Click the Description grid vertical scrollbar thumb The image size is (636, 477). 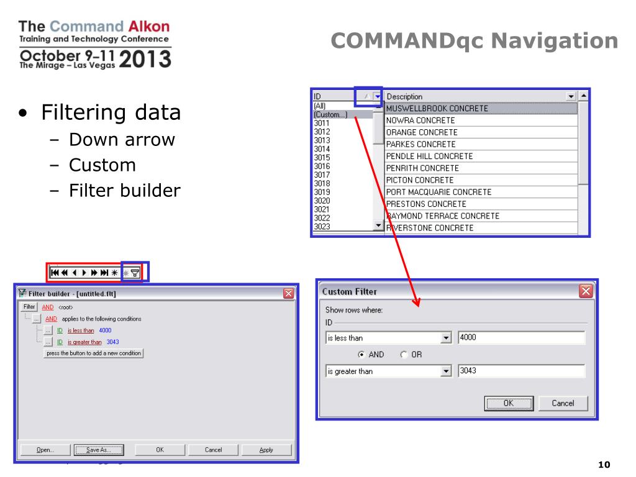[x=583, y=143]
